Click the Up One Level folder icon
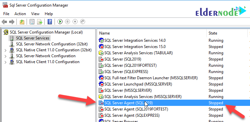This screenshot has height=122, width=250. tap(22, 22)
